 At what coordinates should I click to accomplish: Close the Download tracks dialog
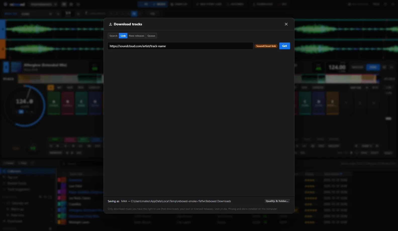point(286,24)
